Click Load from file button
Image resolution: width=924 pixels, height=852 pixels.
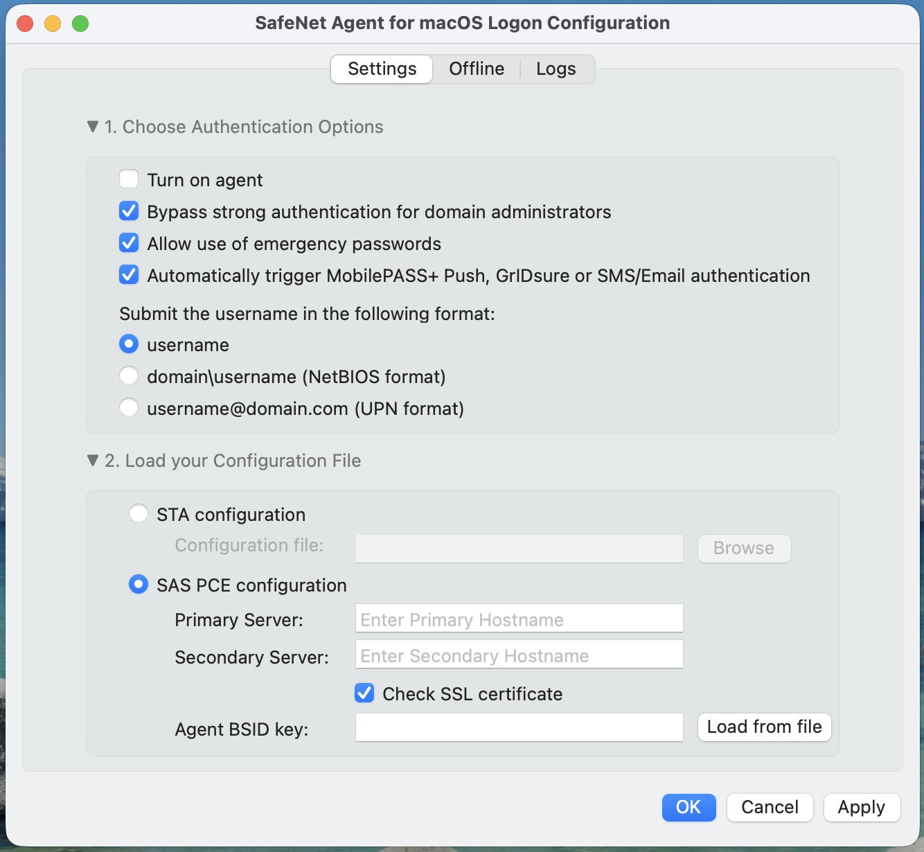point(764,727)
